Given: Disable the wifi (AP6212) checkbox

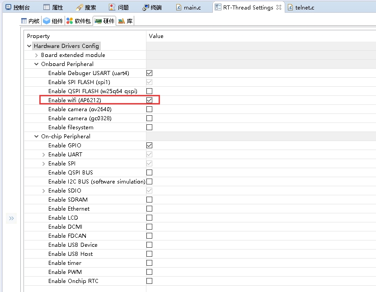Looking at the screenshot, I should [x=149, y=100].
